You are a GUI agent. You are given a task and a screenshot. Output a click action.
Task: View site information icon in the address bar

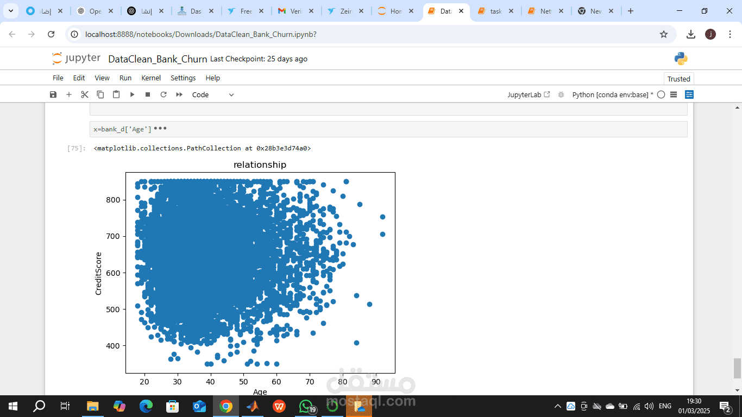(75, 34)
